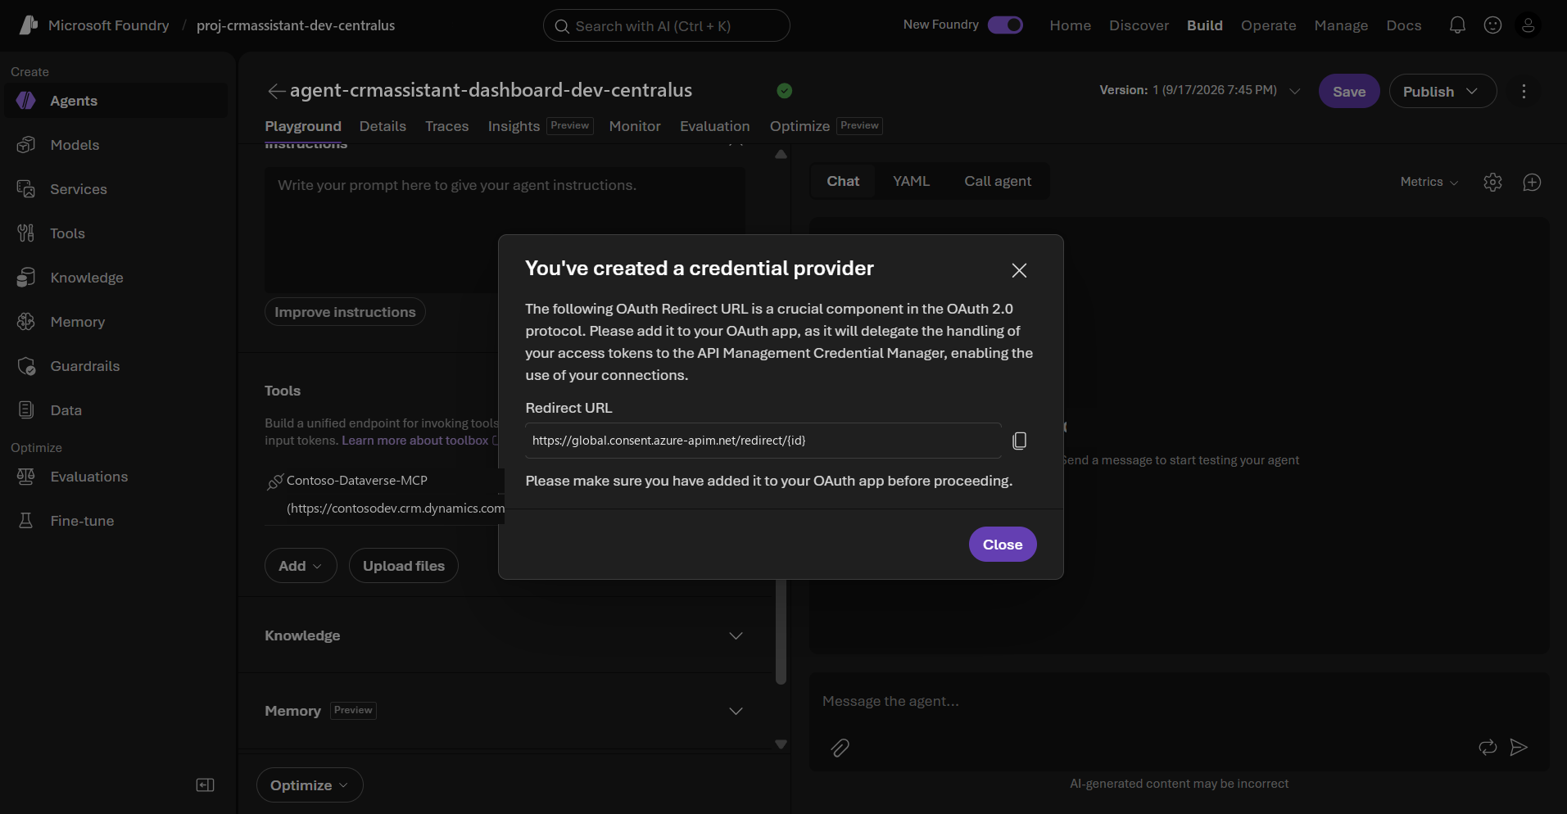This screenshot has width=1567, height=814.
Task: Close the credential provider dialog with X
Action: point(1019,270)
